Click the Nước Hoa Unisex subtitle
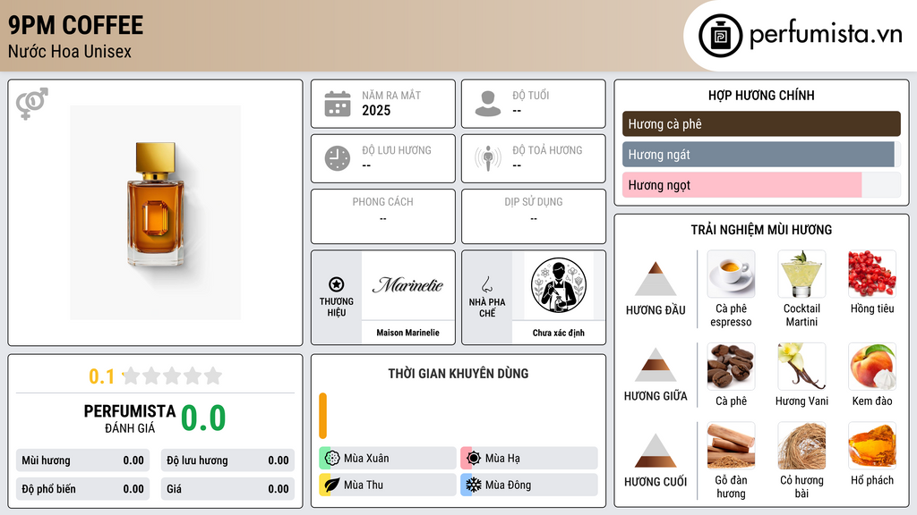 coord(70,51)
